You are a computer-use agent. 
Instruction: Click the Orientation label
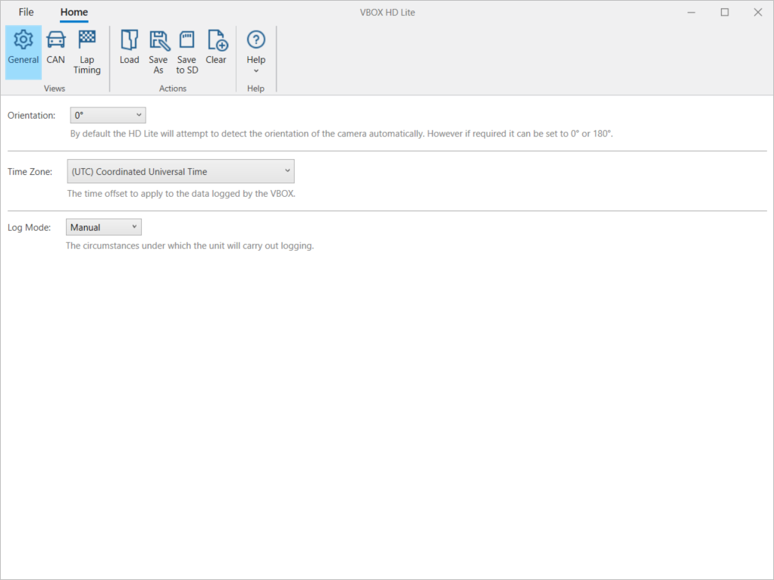(x=32, y=115)
